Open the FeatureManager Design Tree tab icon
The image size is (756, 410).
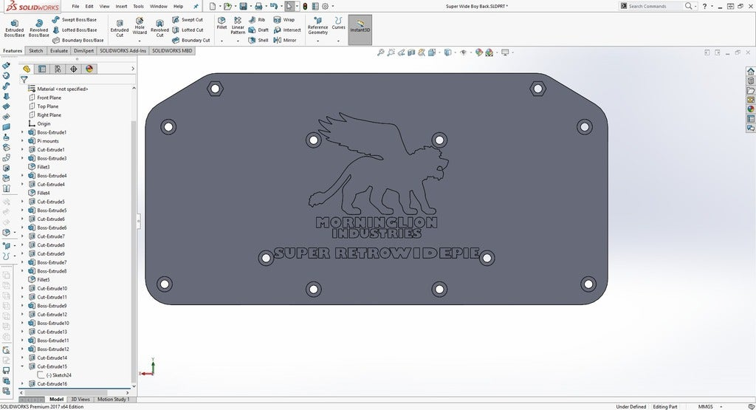click(x=27, y=69)
